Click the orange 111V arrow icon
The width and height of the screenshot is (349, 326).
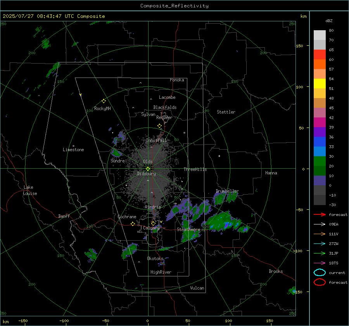[x=320, y=234]
